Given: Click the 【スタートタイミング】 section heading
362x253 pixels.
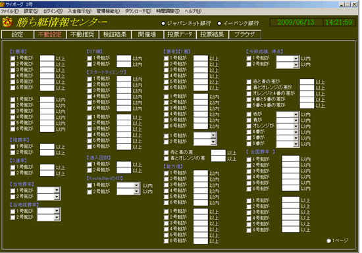Looking at the screenshot, I should pos(107,72).
